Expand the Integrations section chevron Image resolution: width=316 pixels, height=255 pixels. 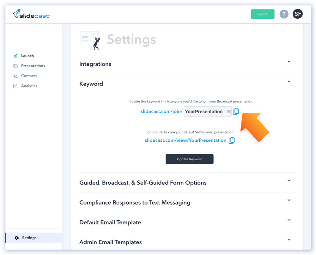(x=289, y=62)
